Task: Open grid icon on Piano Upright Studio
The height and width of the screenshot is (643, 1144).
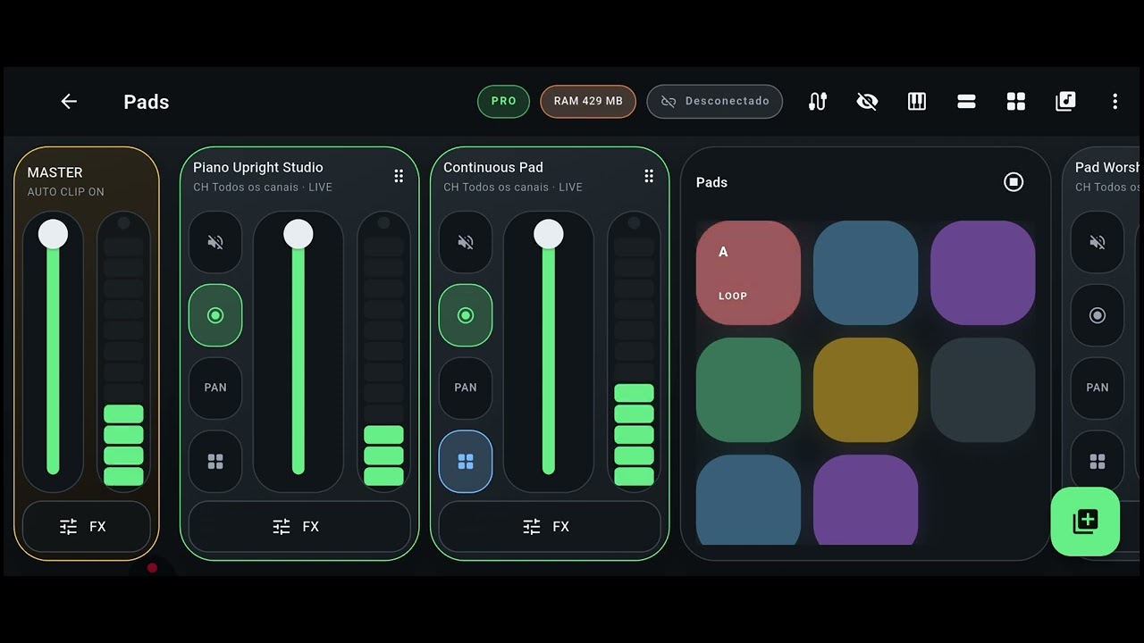Action: tap(215, 462)
